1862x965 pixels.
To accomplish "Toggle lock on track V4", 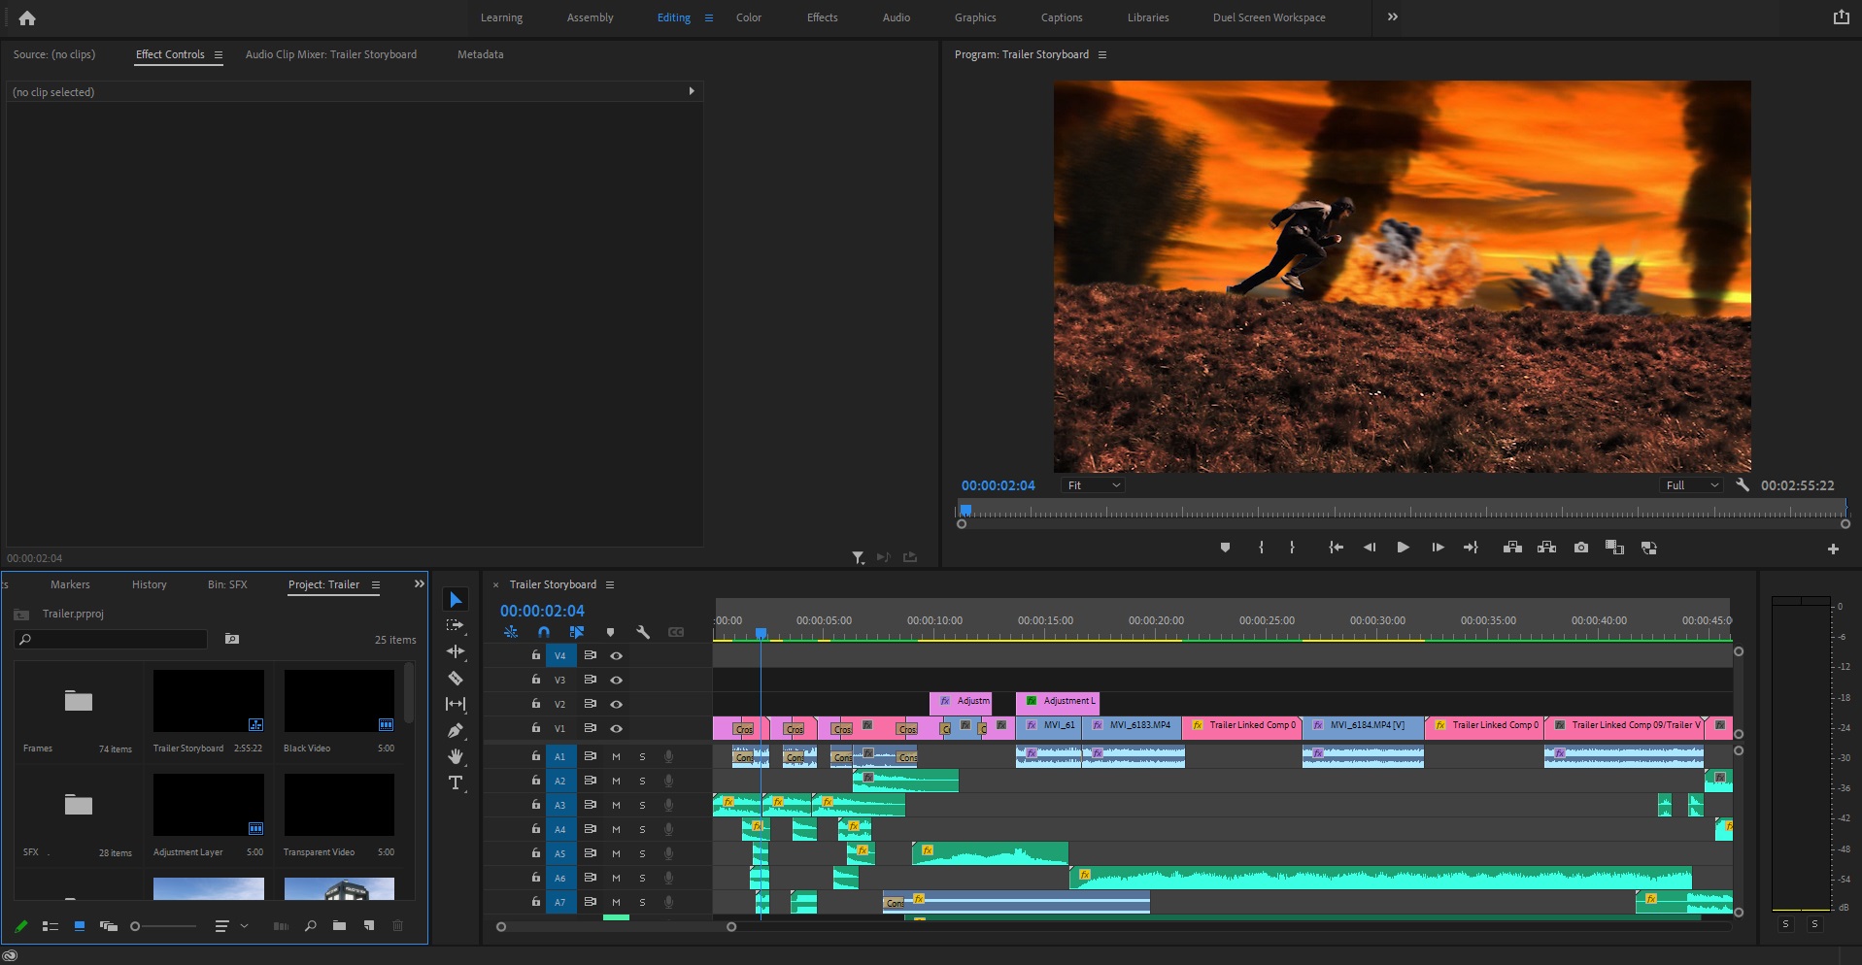I will click(535, 655).
